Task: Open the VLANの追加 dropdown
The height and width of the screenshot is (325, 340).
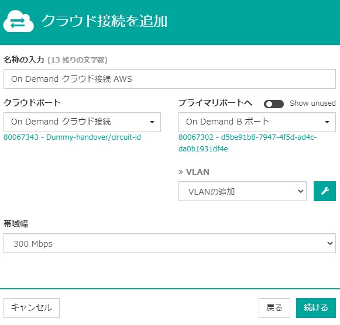Action: [242, 191]
